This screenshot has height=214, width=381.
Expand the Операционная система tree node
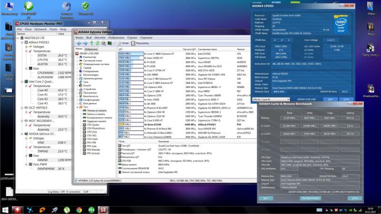(x=78, y=64)
